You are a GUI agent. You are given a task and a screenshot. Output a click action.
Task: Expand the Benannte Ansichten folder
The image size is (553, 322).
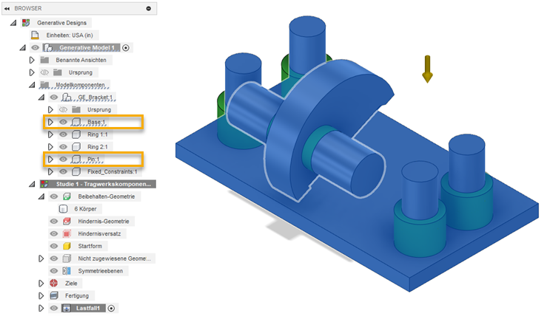click(x=32, y=60)
